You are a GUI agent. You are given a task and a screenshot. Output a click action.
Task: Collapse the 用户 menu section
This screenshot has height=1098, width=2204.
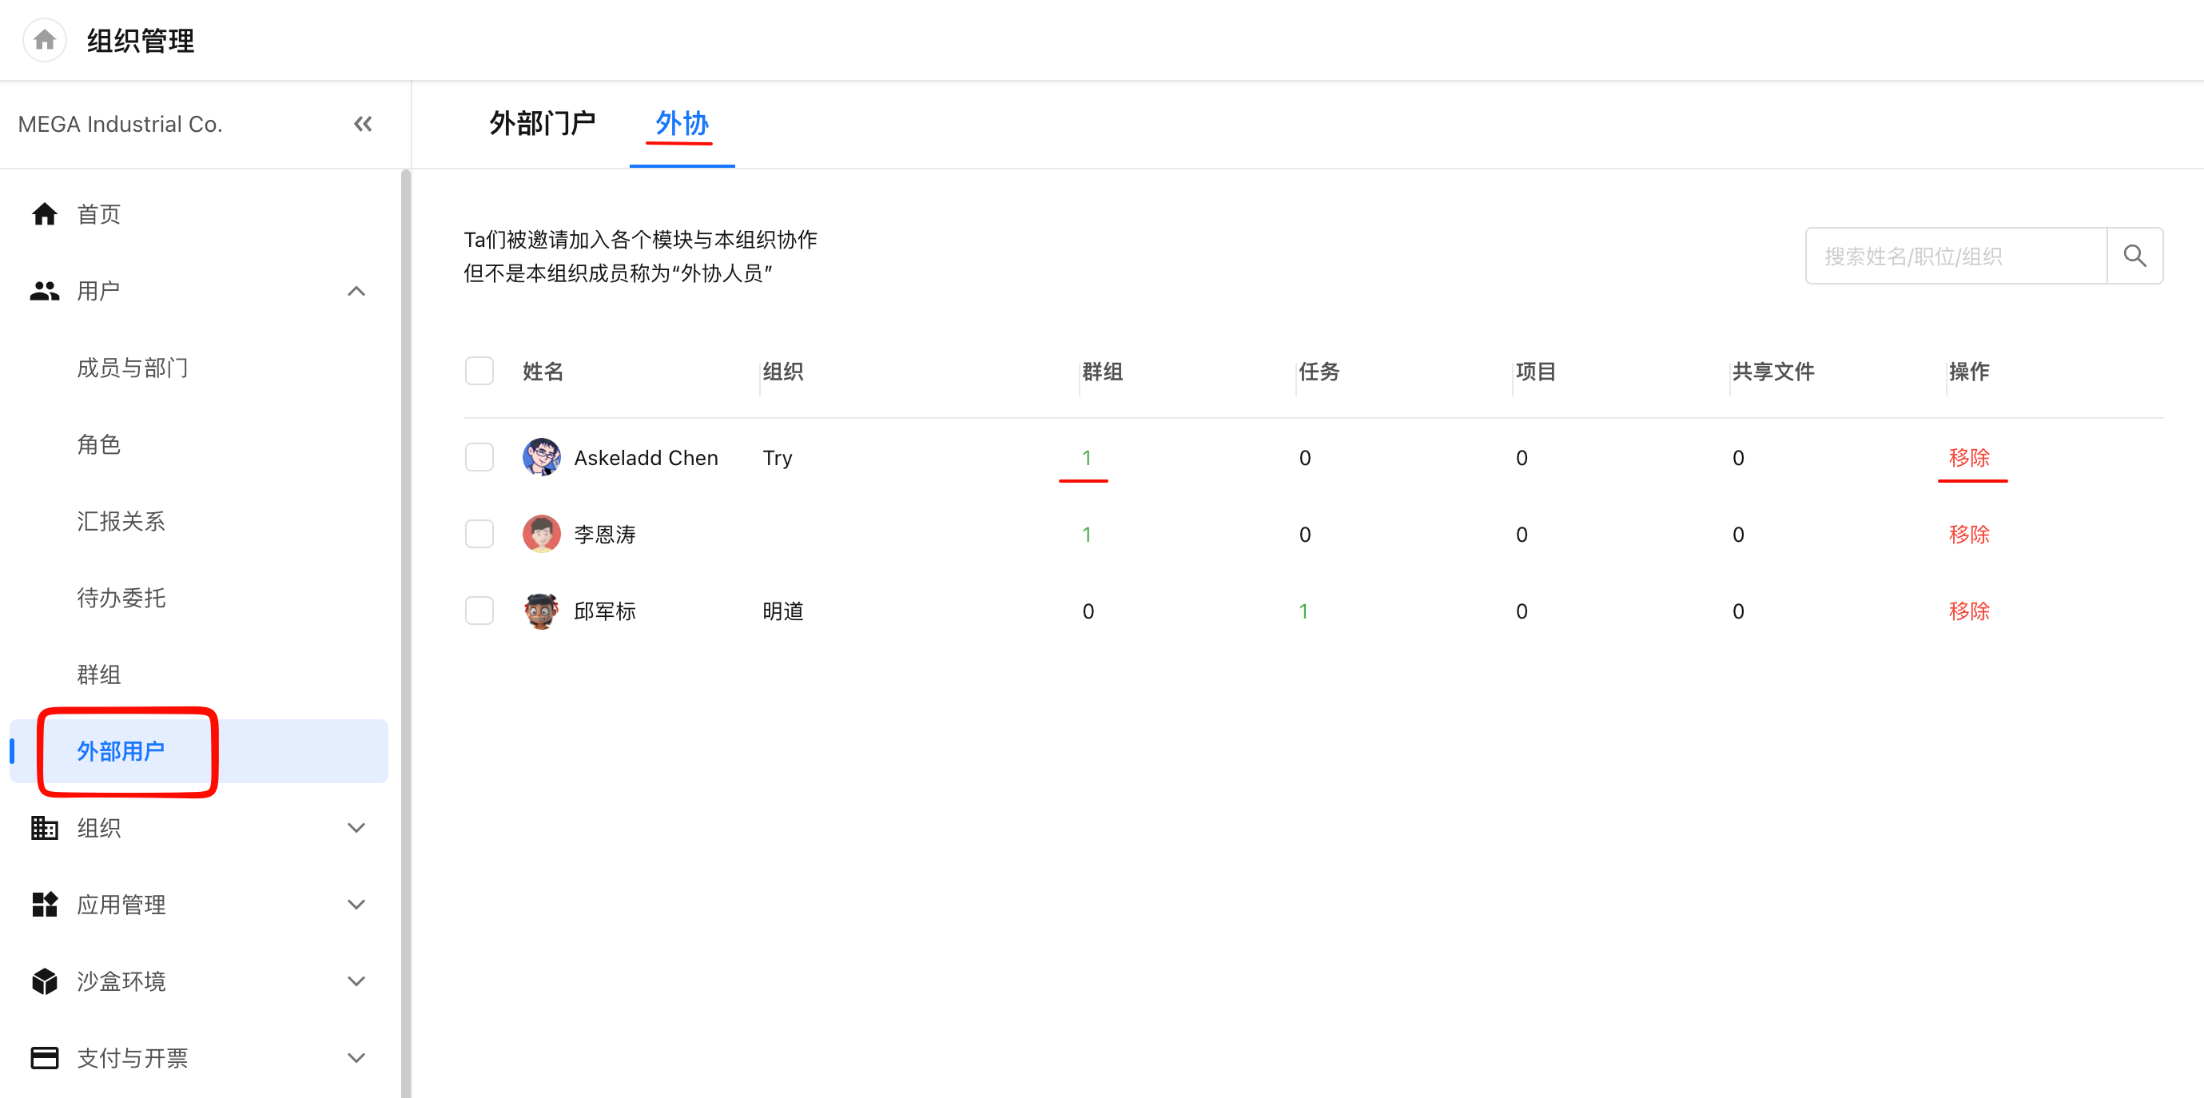point(356,291)
